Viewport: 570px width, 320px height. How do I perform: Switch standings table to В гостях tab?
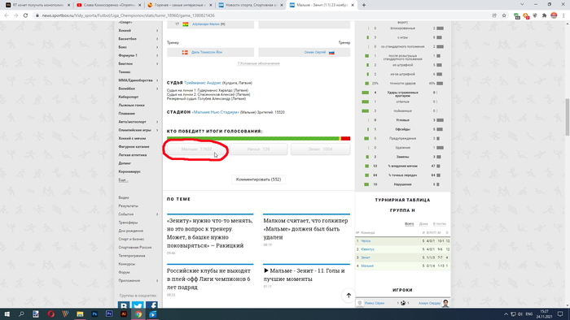click(x=439, y=224)
